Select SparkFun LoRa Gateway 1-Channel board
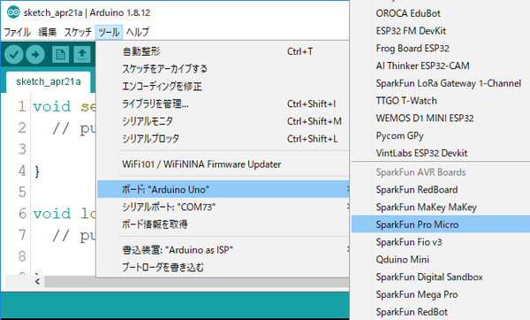Image resolution: width=530 pixels, height=320 pixels. tap(441, 83)
